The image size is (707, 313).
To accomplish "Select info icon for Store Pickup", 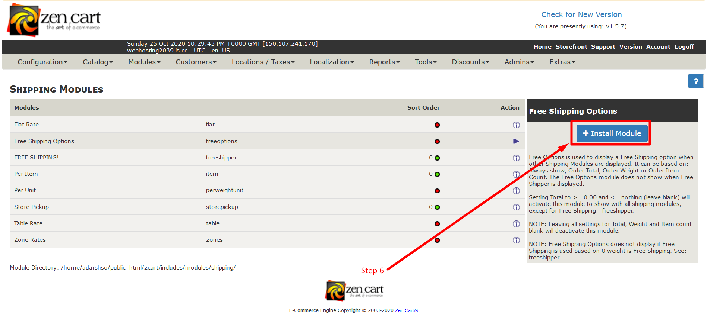I will [516, 207].
